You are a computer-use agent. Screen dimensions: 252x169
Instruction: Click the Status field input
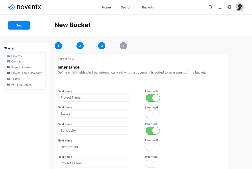[93, 114]
